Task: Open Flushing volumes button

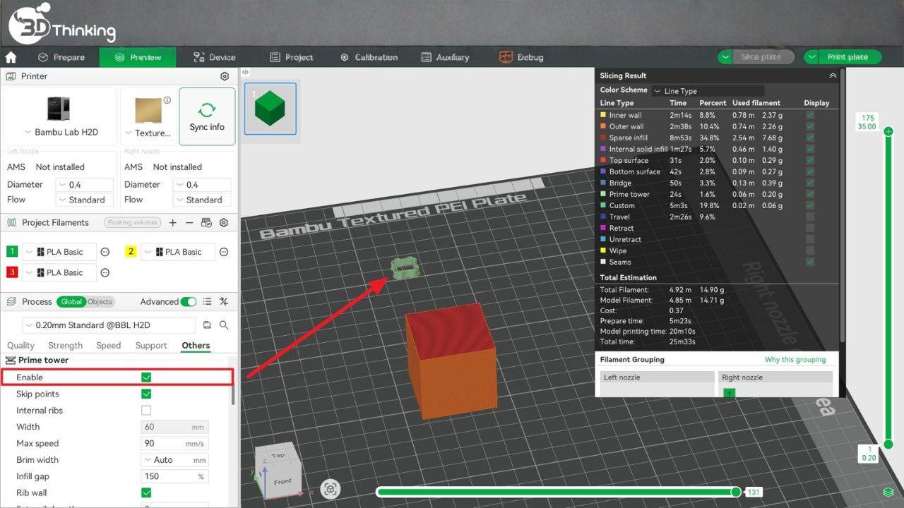Action: 132,223
